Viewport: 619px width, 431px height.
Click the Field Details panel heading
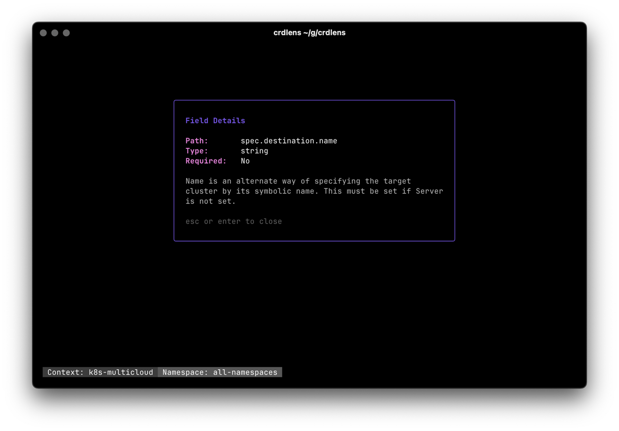215,120
